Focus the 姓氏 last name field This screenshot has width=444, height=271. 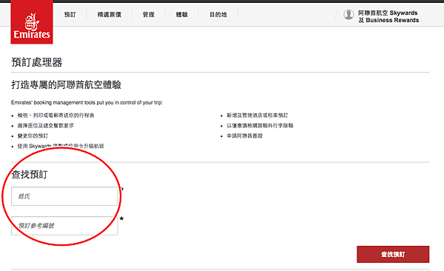pyautogui.click(x=64, y=196)
